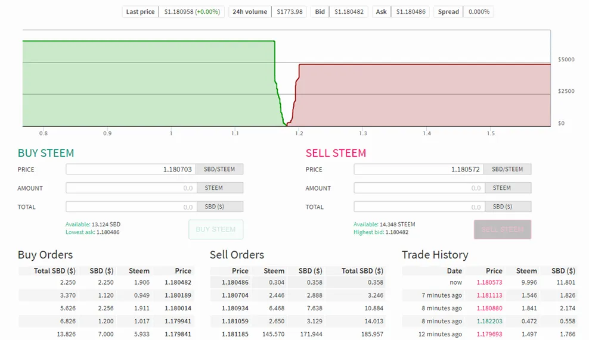Select buy order at price 1.180482
Image resolution: width=589 pixels, height=340 pixels.
106,282
